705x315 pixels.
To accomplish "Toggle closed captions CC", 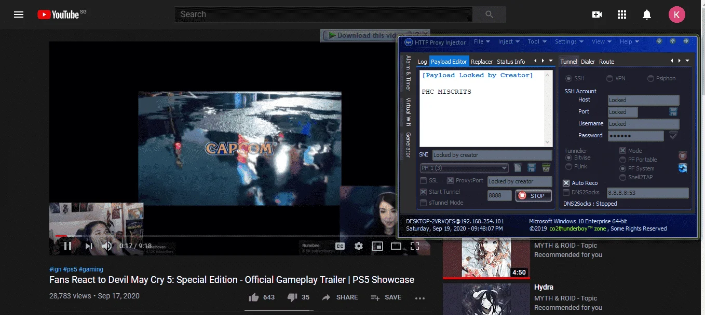I will pos(340,246).
